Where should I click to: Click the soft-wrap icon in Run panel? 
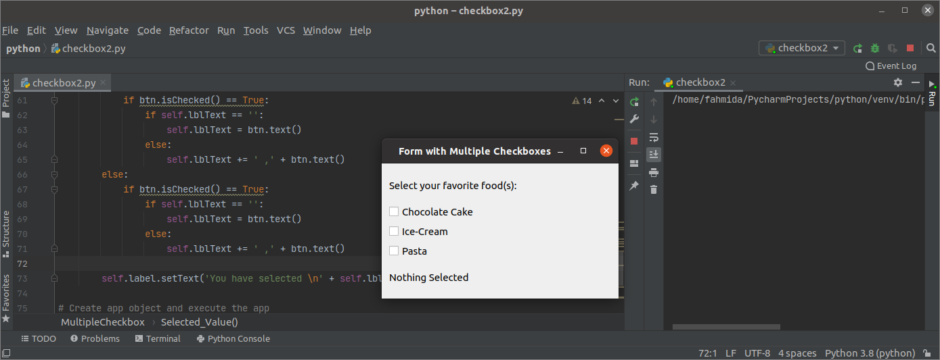pos(653,137)
